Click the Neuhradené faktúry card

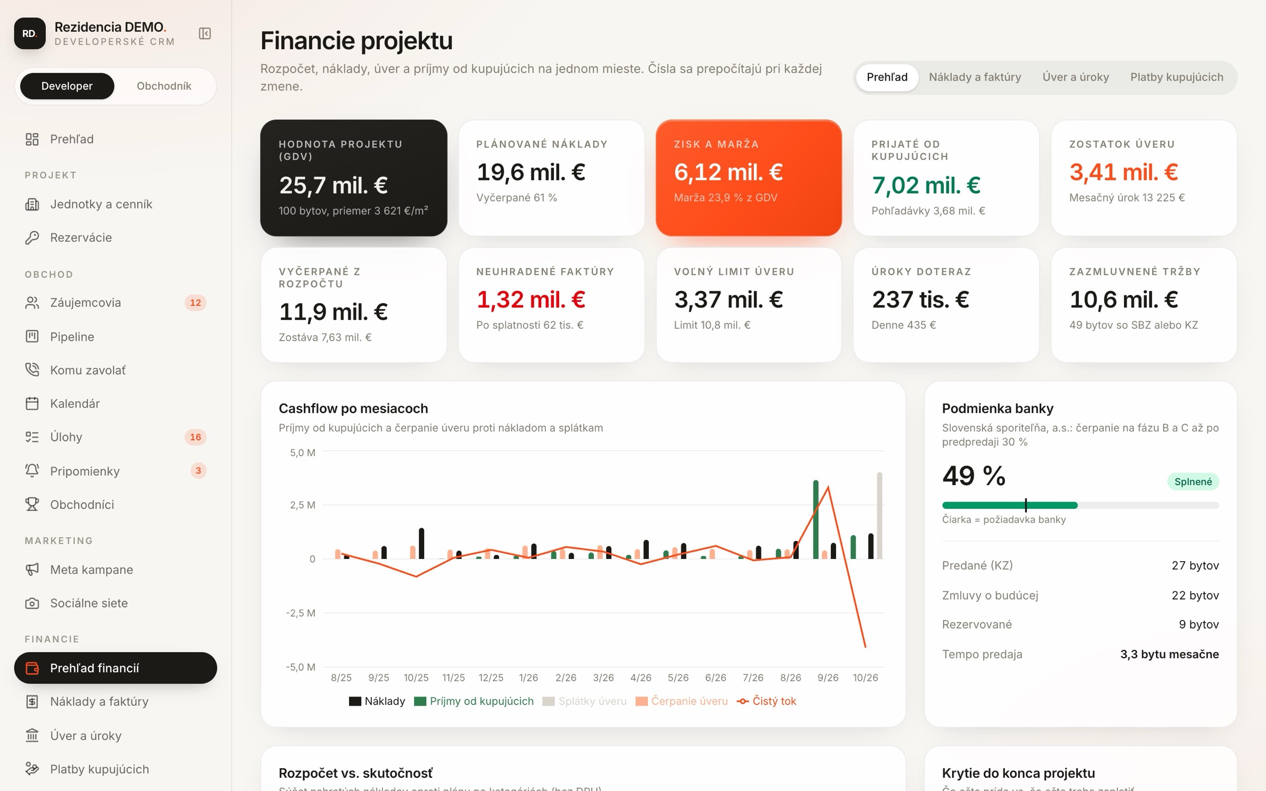click(x=551, y=305)
